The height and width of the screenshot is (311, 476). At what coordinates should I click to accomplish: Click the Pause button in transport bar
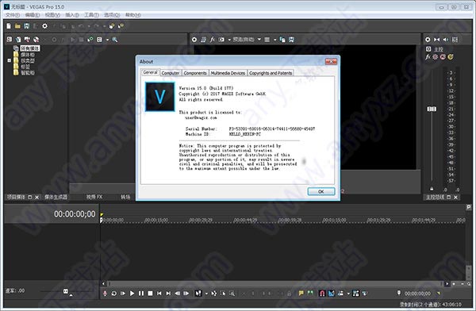141,293
